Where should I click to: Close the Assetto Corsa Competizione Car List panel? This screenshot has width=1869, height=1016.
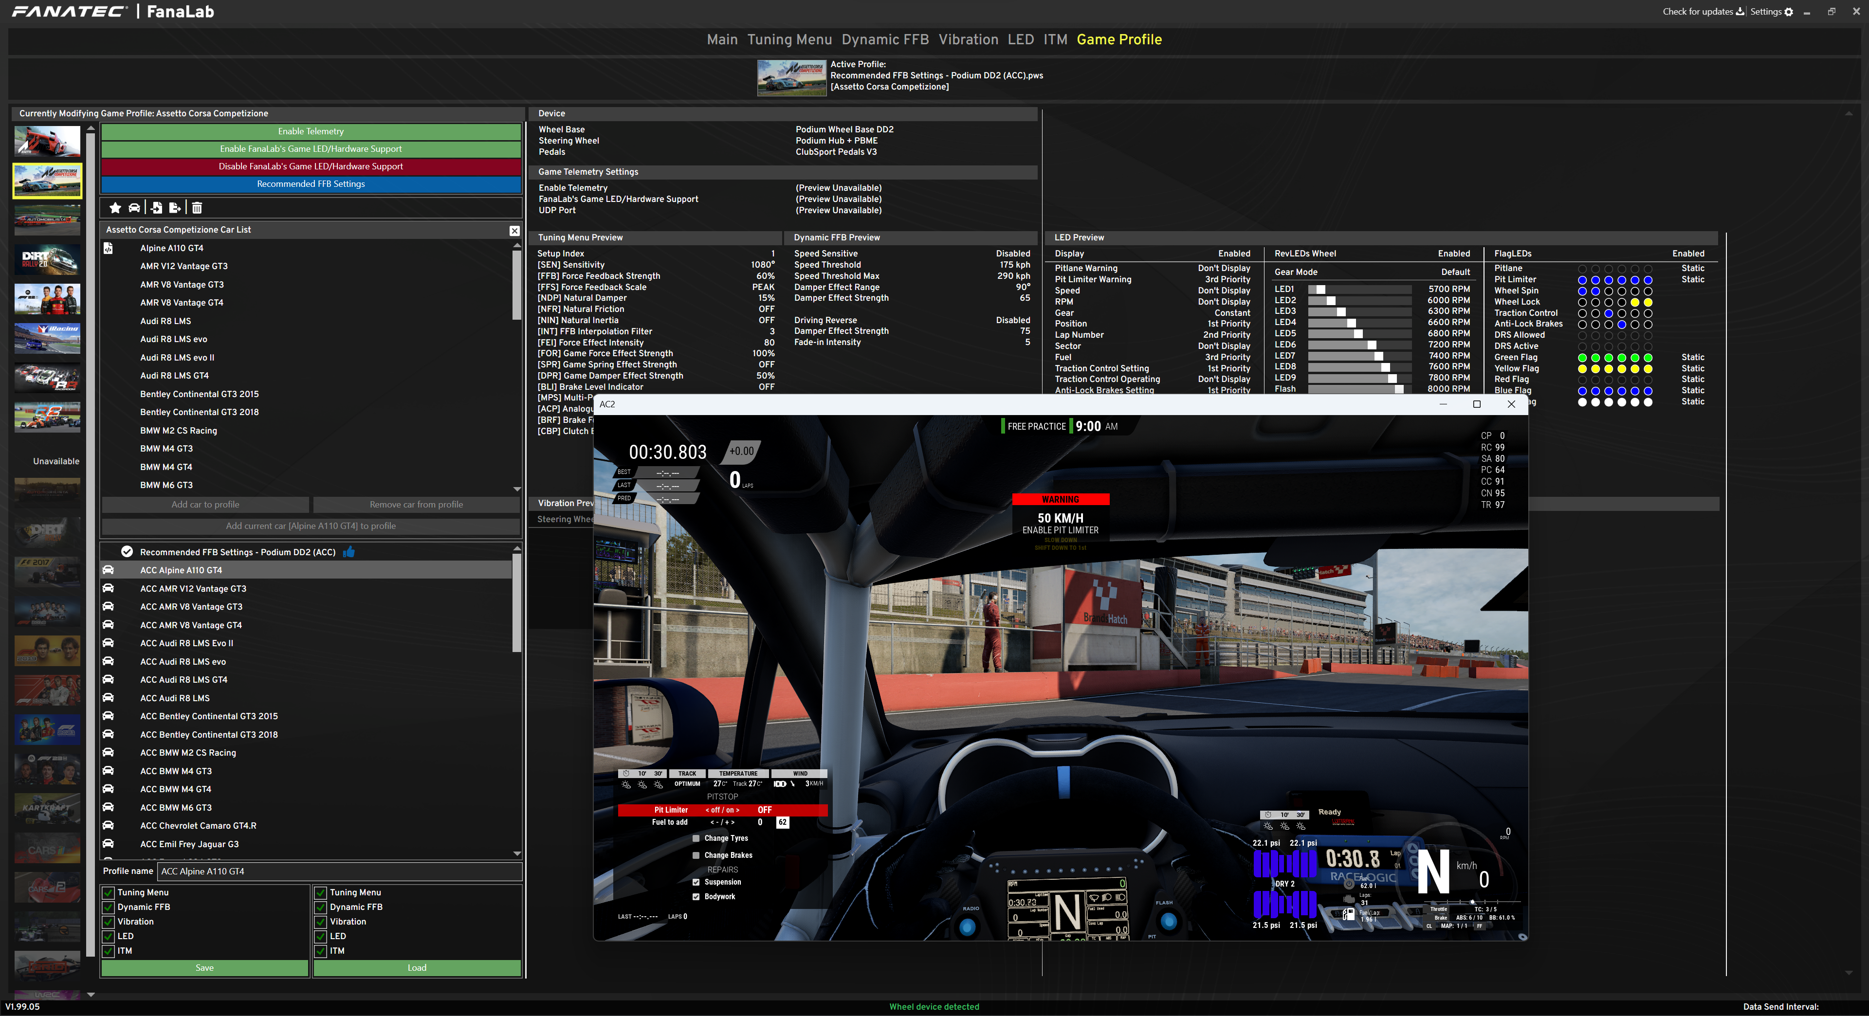514,231
